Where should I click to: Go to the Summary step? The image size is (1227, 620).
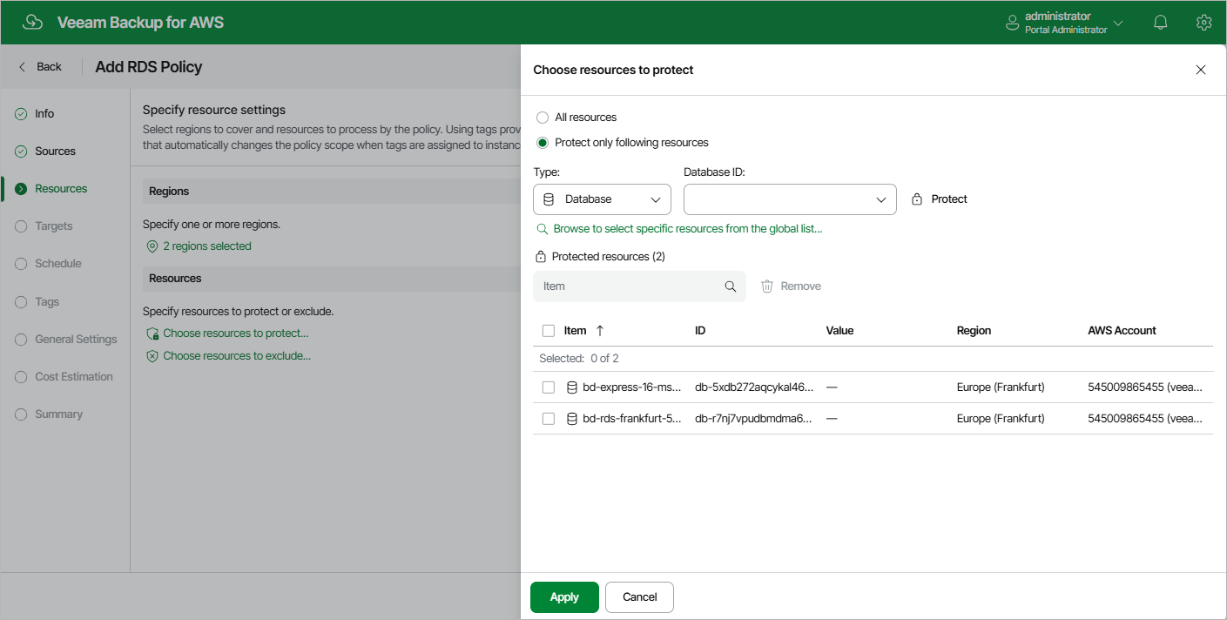(58, 414)
